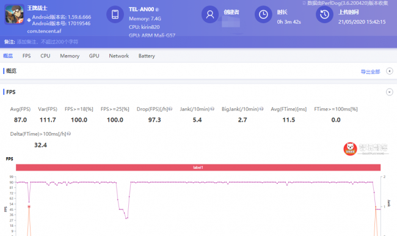Click the CPU: kirin820 text
397x236 pixels.
(x=144, y=27)
